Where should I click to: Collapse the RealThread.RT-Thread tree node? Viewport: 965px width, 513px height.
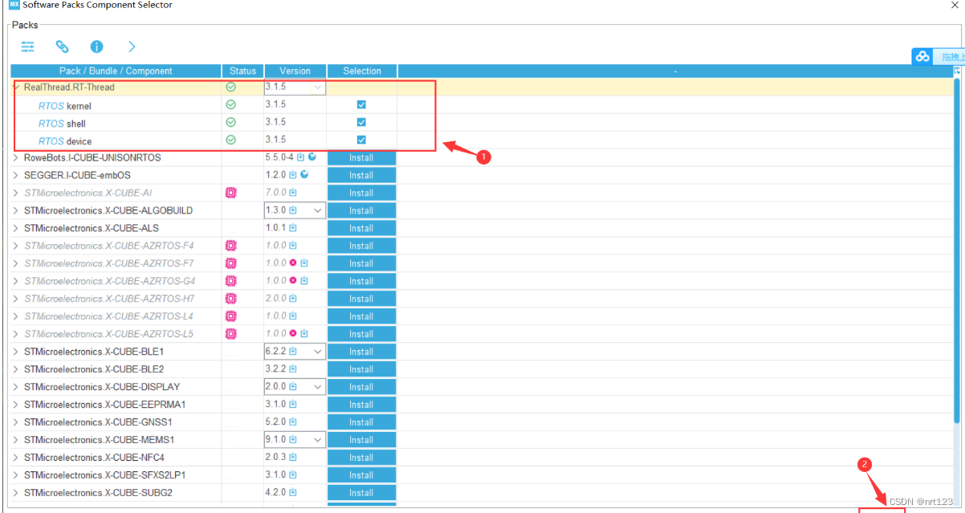(15, 87)
